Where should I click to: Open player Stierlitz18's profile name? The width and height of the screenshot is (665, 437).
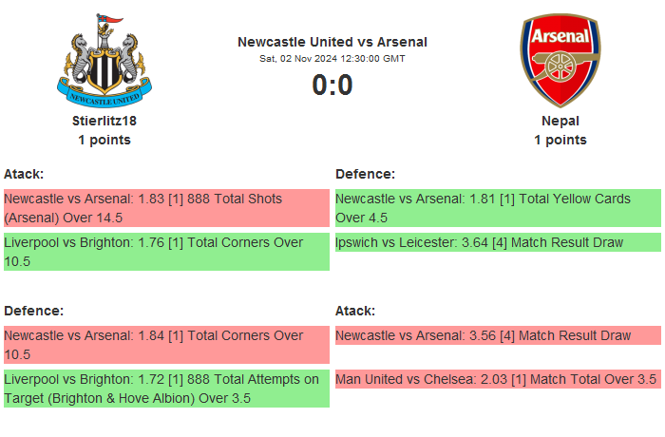(104, 121)
